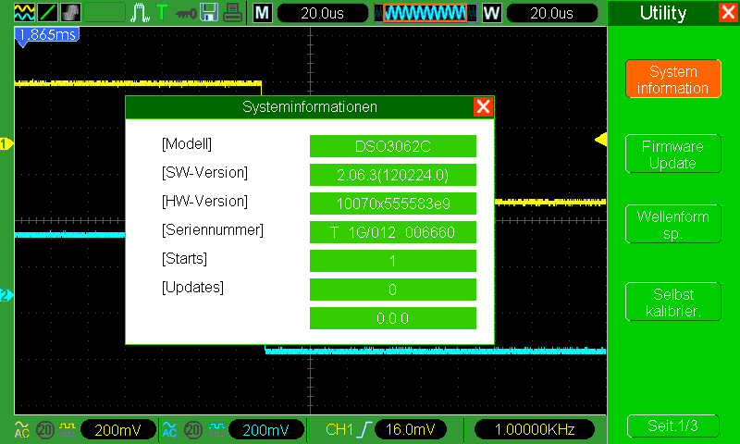
Task: Select the main timebase 20.0us value
Action: [x=322, y=13]
